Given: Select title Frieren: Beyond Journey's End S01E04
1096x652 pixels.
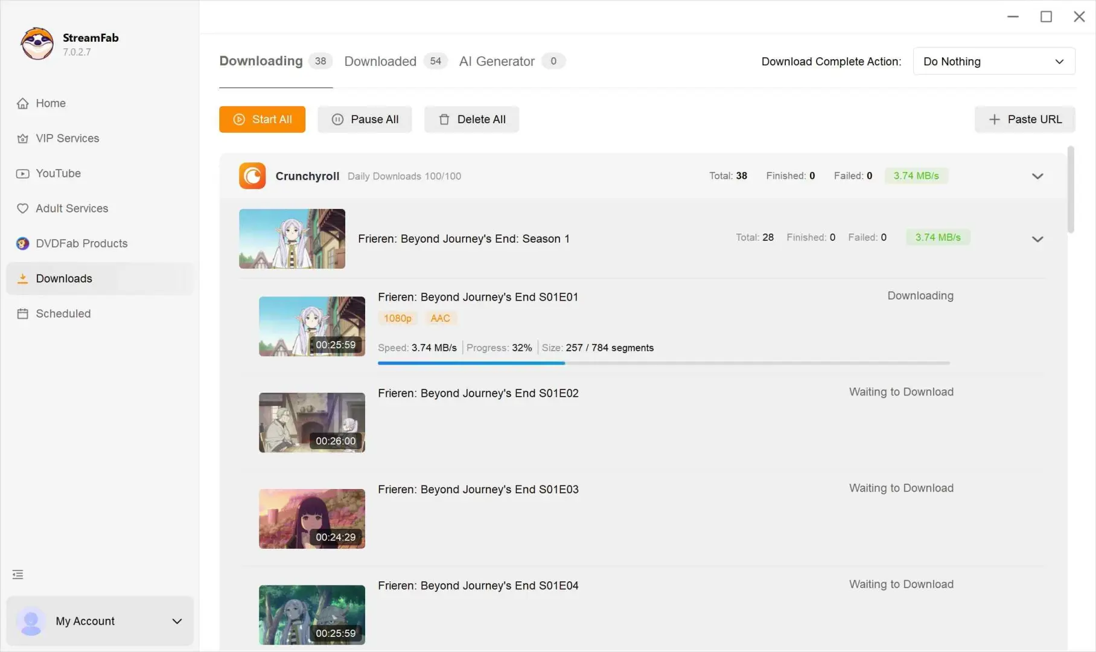Looking at the screenshot, I should [478, 586].
